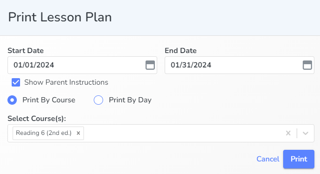This screenshot has height=174, width=320.
Task: Click the Print Lesson Plan dialog title
Action: 60,17
